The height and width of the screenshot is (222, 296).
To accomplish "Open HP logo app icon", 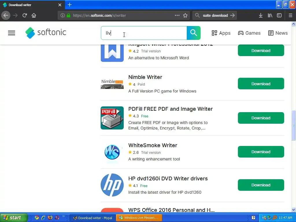I will click(x=112, y=185).
